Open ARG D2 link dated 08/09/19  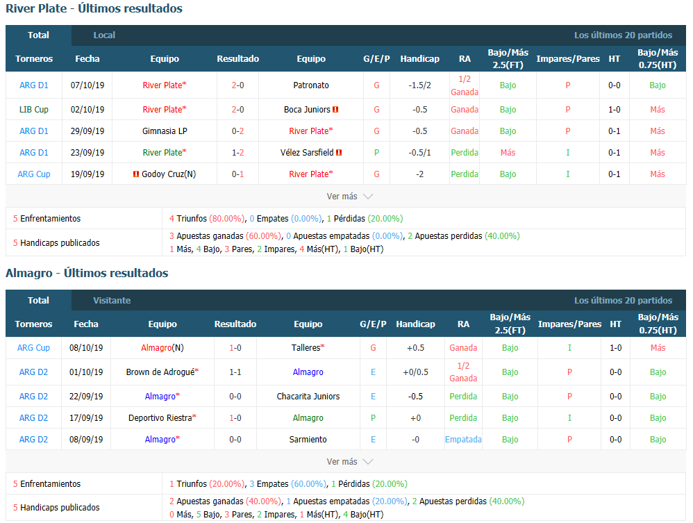coord(33,440)
